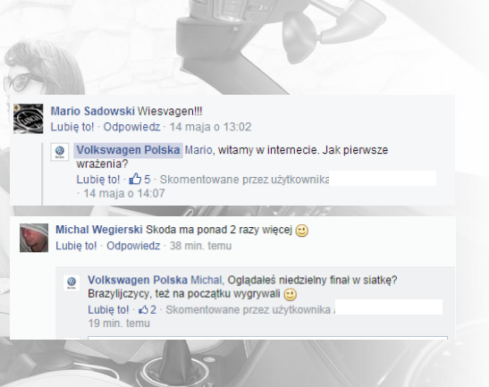Like Volkswagen's 'witamy w internecie' reply
Viewport: 489px width, 387px height.
coord(98,180)
